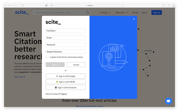
Task: Open the Safari share button
Action: 163,5
